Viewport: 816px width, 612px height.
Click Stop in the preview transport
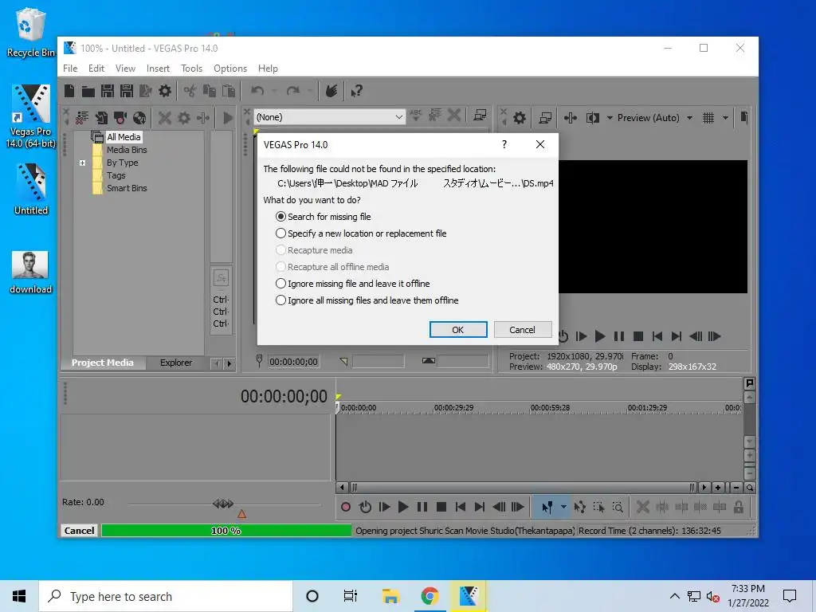638,337
